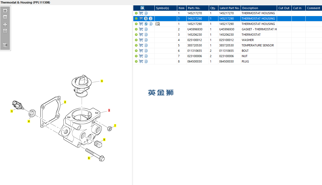Add the GASKET U45996930 to cart
Image resolution: width=322 pixels, height=185 pixels.
[141, 29]
